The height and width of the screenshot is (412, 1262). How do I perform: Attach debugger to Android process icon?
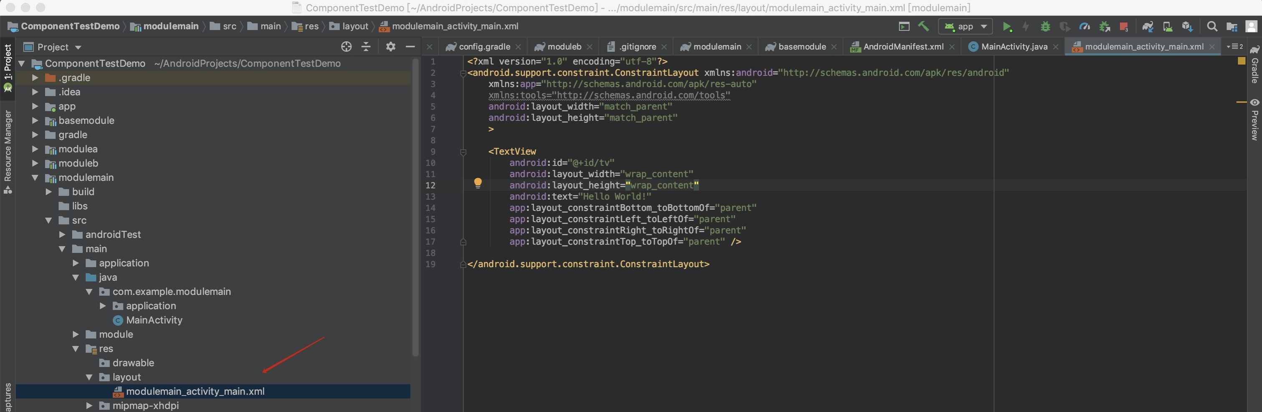coord(1104,26)
